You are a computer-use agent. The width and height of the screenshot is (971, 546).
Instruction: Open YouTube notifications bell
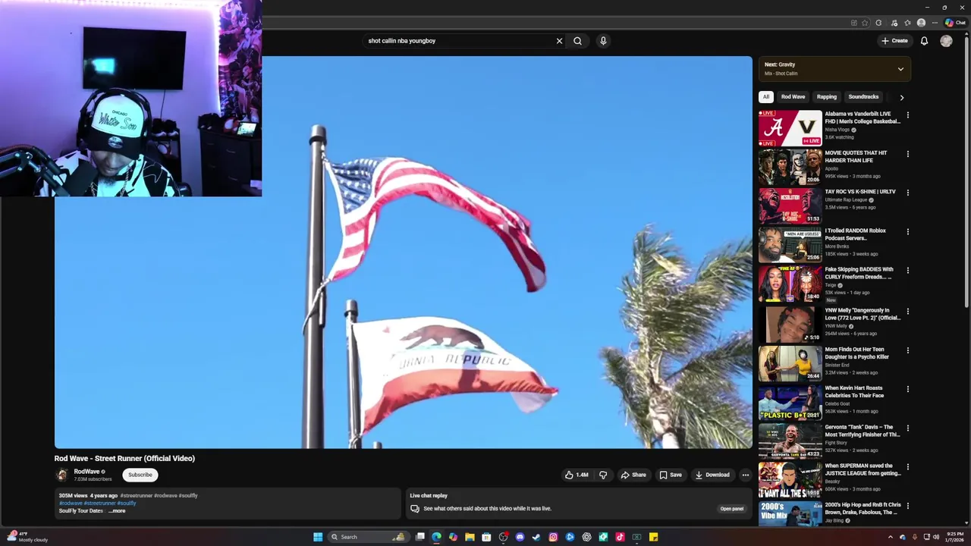pyautogui.click(x=924, y=41)
